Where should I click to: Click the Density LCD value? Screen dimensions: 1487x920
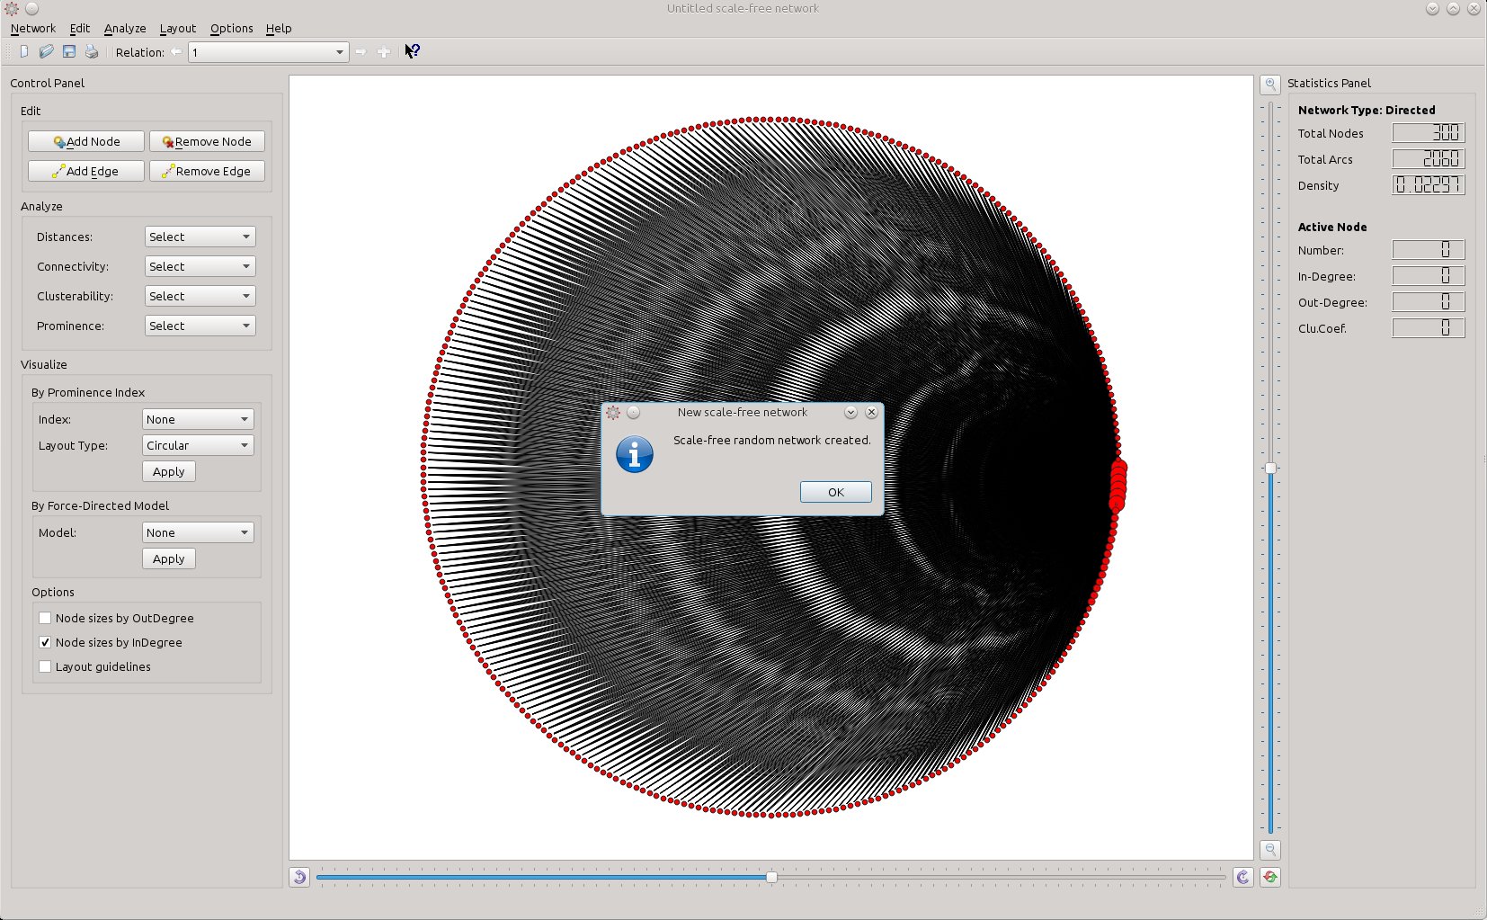pos(1429,185)
